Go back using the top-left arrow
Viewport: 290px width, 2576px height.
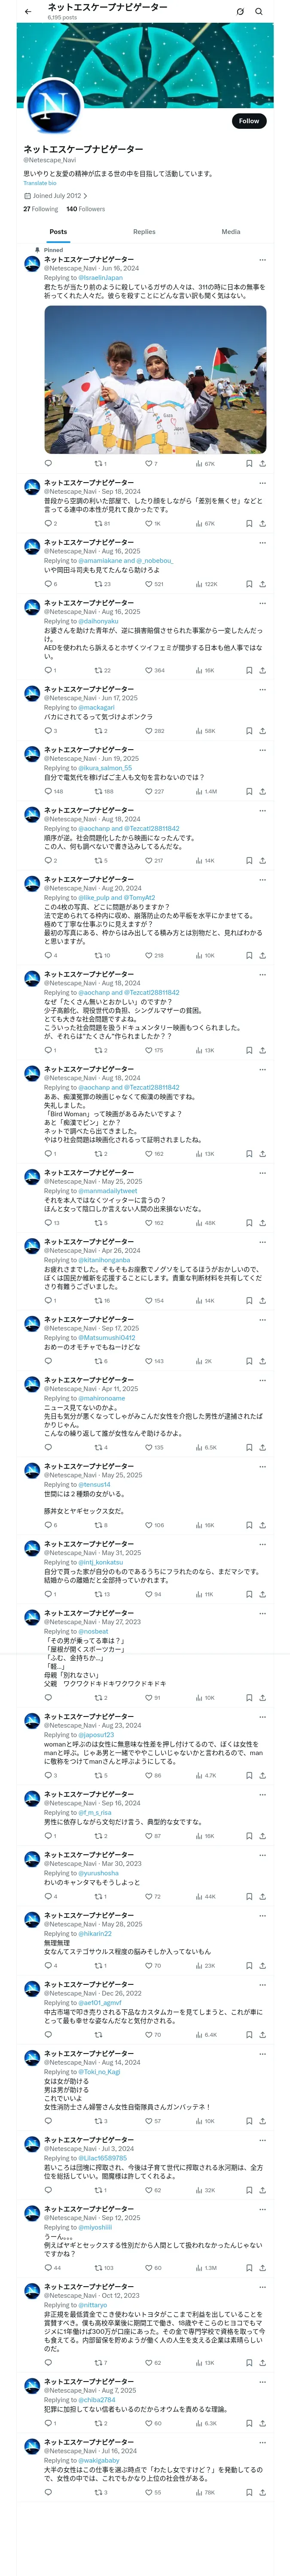28,12
